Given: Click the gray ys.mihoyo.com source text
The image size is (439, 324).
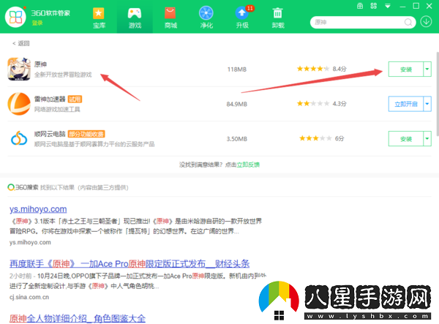Looking at the screenshot, I should [30, 242].
